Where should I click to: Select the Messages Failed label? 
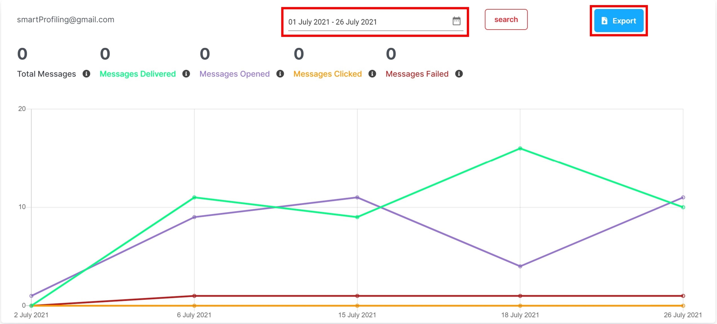[x=417, y=74]
